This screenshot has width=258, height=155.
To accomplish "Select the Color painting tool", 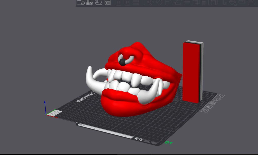I will [233, 3].
